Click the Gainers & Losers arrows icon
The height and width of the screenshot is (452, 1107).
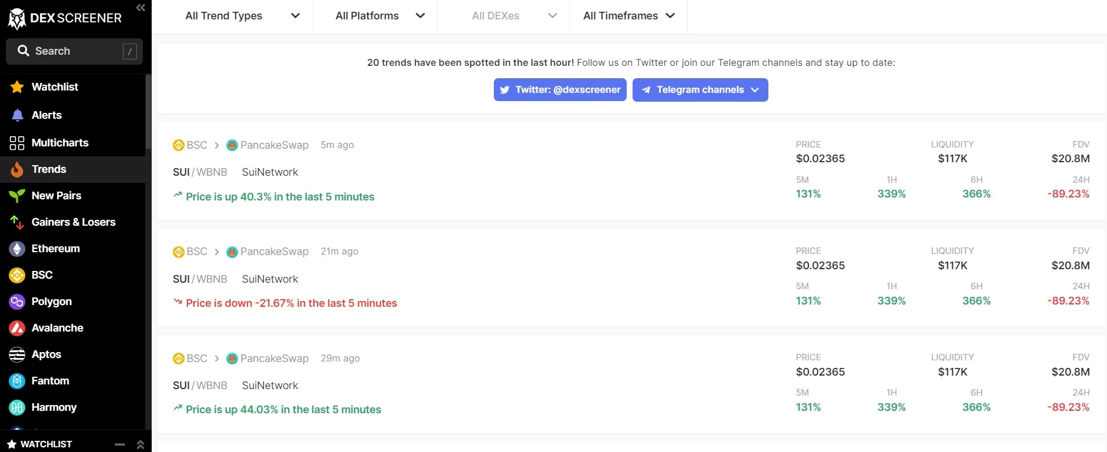tap(17, 222)
